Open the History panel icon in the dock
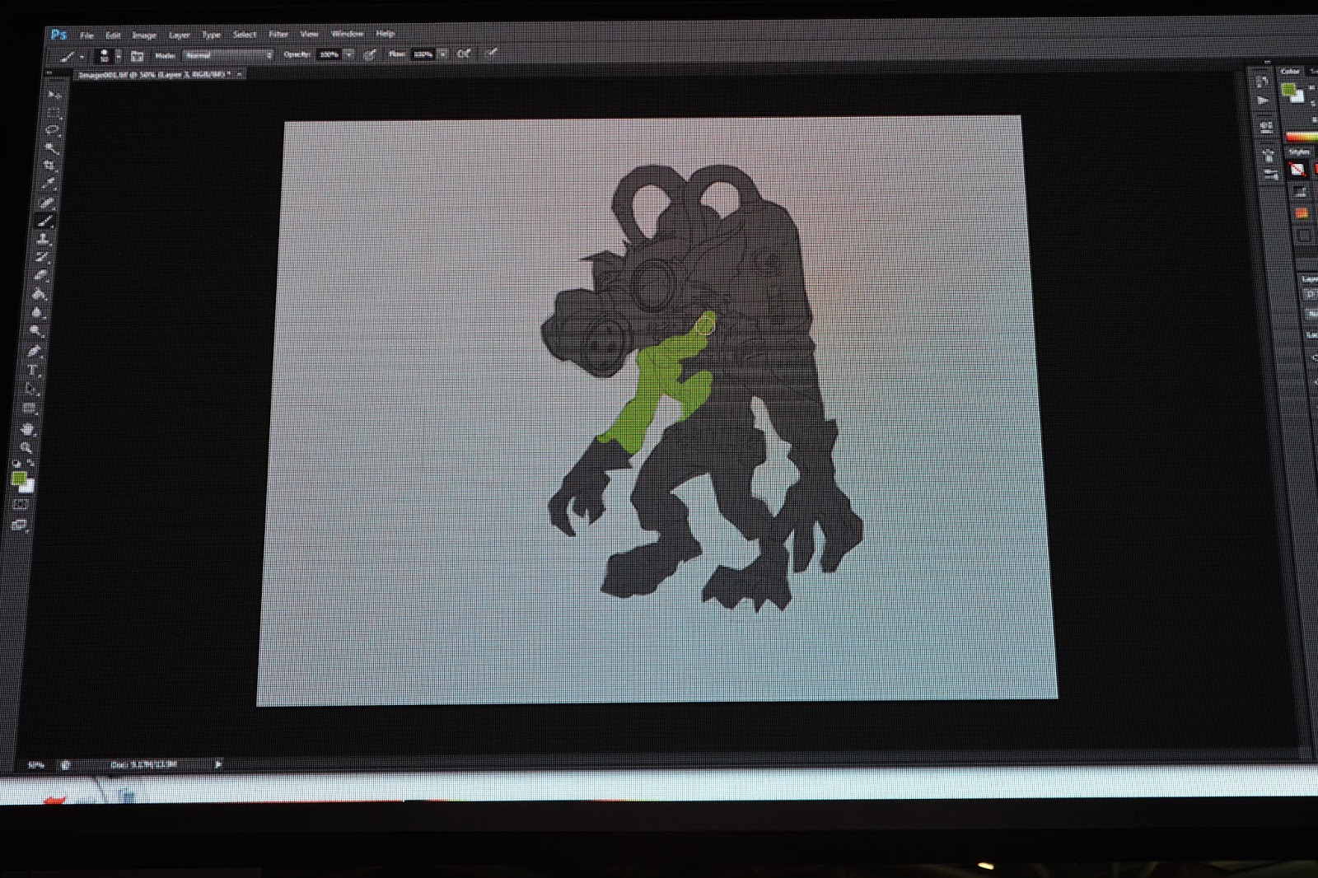Viewport: 1318px width, 878px height. click(x=1262, y=82)
